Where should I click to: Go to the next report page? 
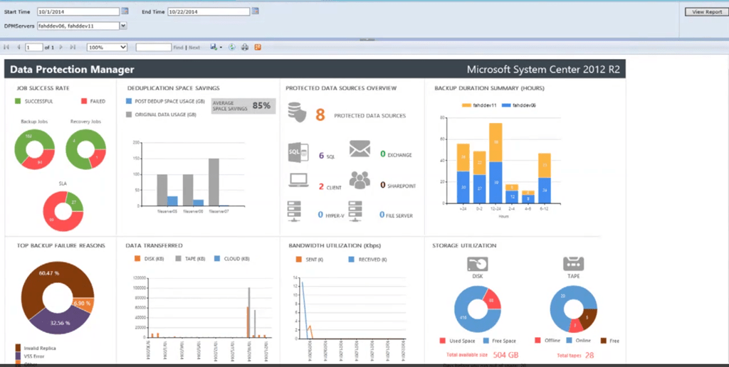coord(61,48)
